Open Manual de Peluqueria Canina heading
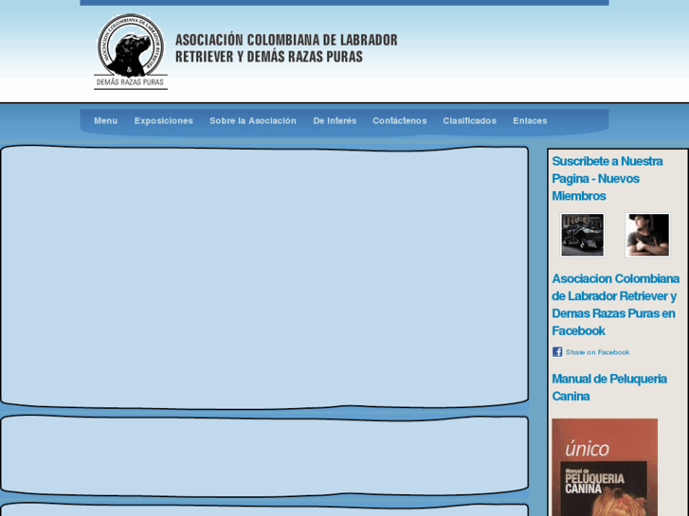Viewport: 689px width, 516px height. point(609,387)
